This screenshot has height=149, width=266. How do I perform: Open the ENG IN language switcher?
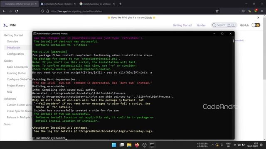coord(228,145)
